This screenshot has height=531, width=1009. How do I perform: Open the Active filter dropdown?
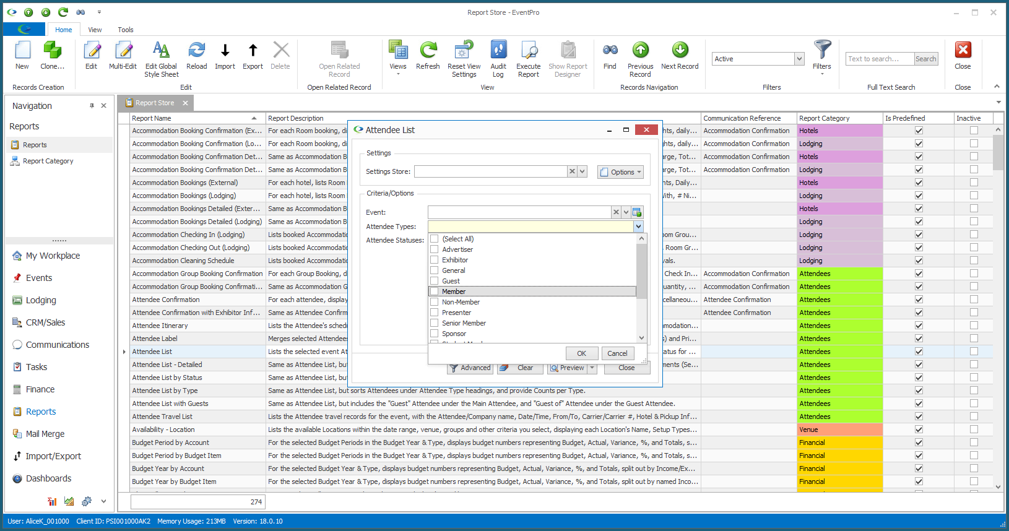tap(799, 59)
